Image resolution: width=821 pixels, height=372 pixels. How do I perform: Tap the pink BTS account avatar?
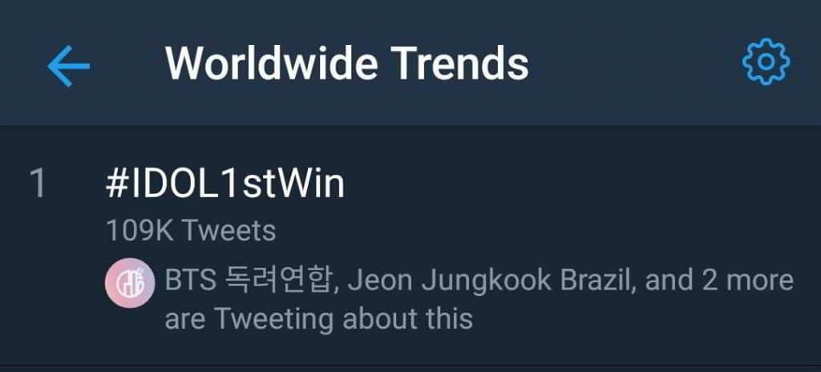point(127,283)
